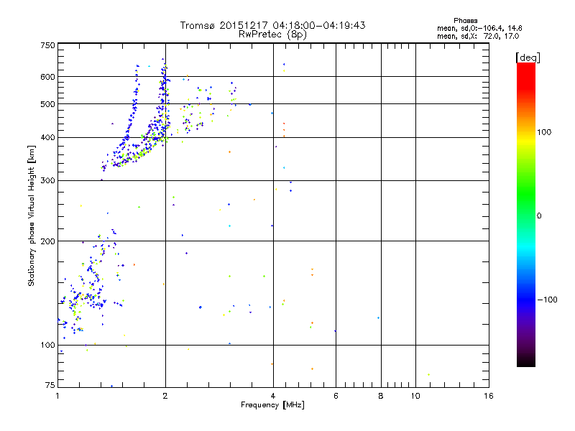The image size is (575, 431).
Task: Click the y-axis '200' tick label
Action: click(x=47, y=241)
